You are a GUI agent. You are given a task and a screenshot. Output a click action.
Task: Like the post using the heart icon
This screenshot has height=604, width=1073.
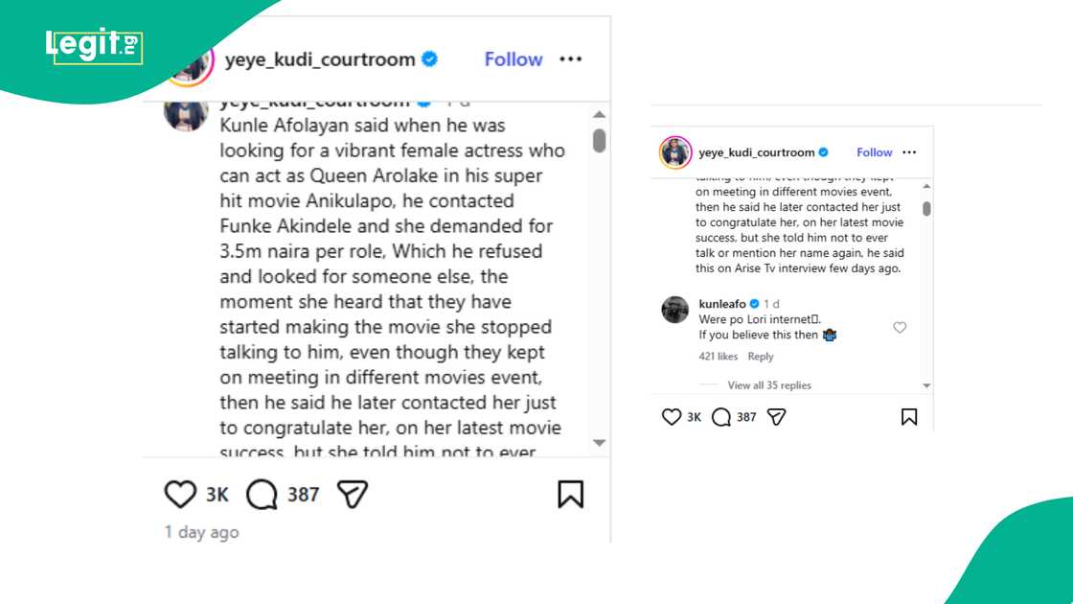[179, 494]
